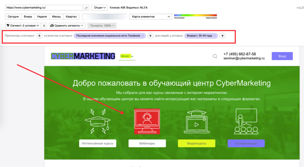Select the Неделя period tab
Image resolution: width=304 pixels, height=167 pixels.
(x=42, y=17)
